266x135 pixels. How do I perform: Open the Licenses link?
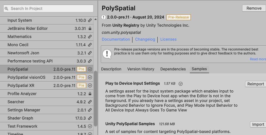pos(168,39)
